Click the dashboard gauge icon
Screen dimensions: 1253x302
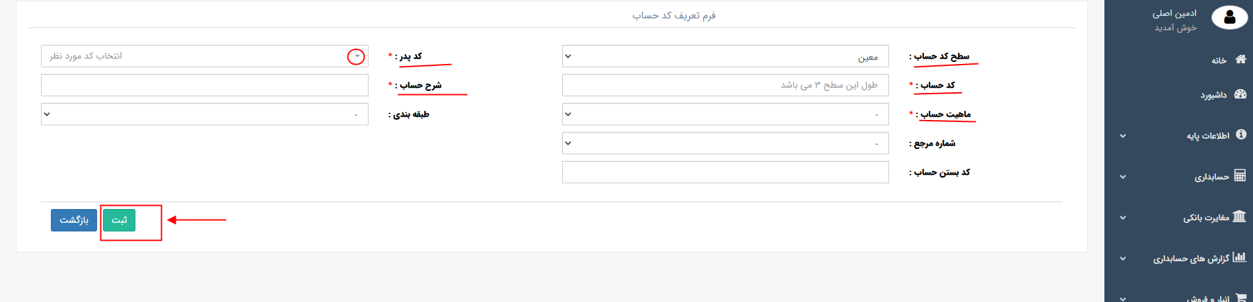(x=1240, y=94)
